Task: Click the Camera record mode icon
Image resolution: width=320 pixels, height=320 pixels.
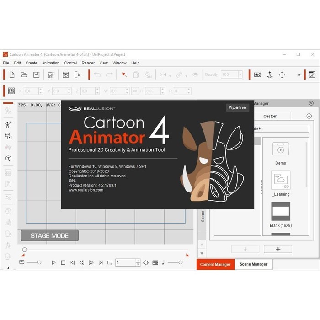Action: tap(257, 75)
